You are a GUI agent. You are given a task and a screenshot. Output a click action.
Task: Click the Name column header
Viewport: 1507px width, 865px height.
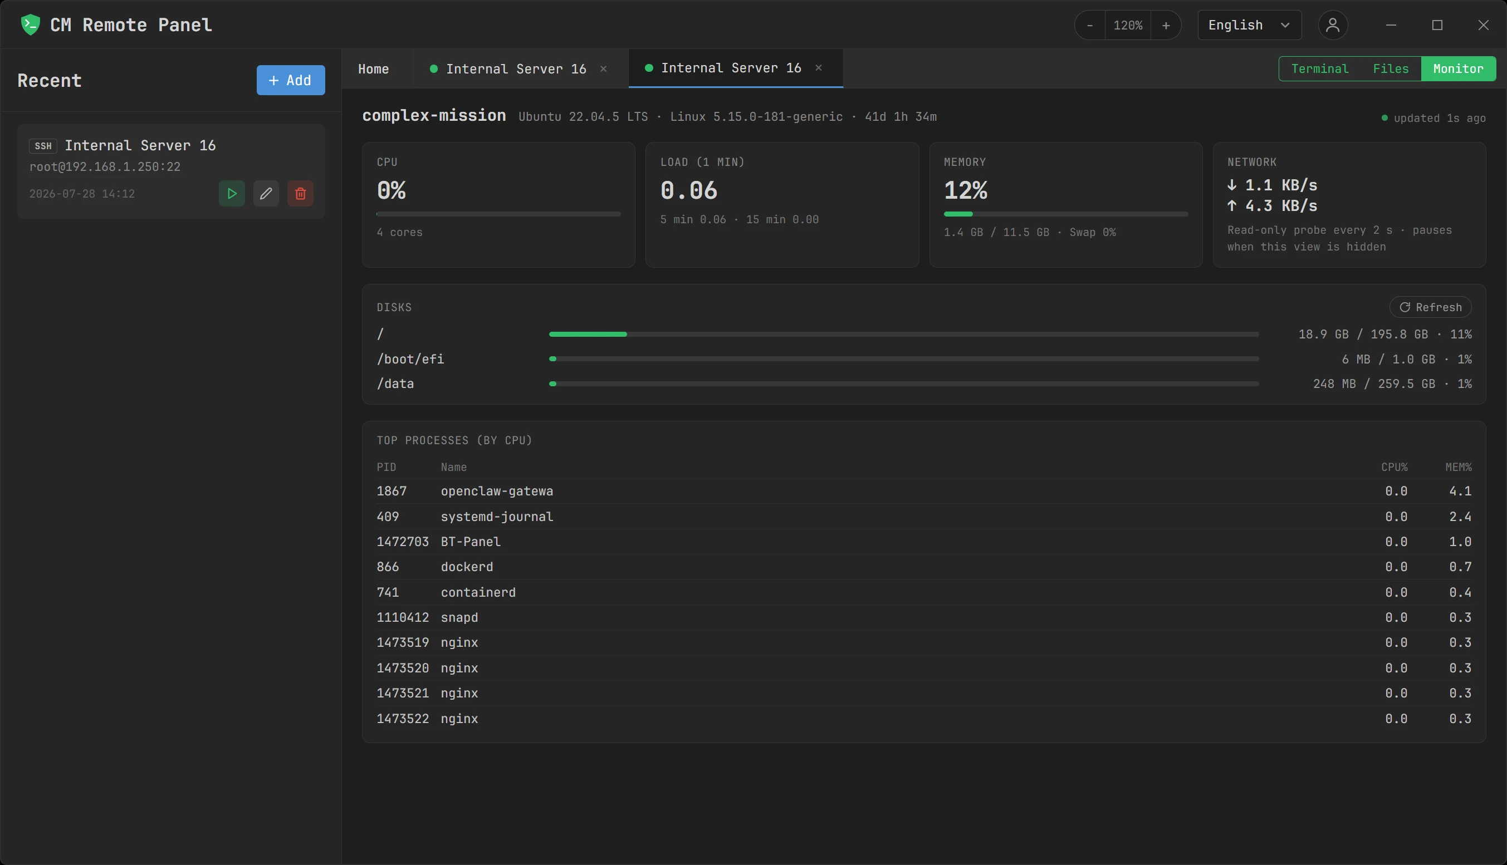tap(453, 468)
